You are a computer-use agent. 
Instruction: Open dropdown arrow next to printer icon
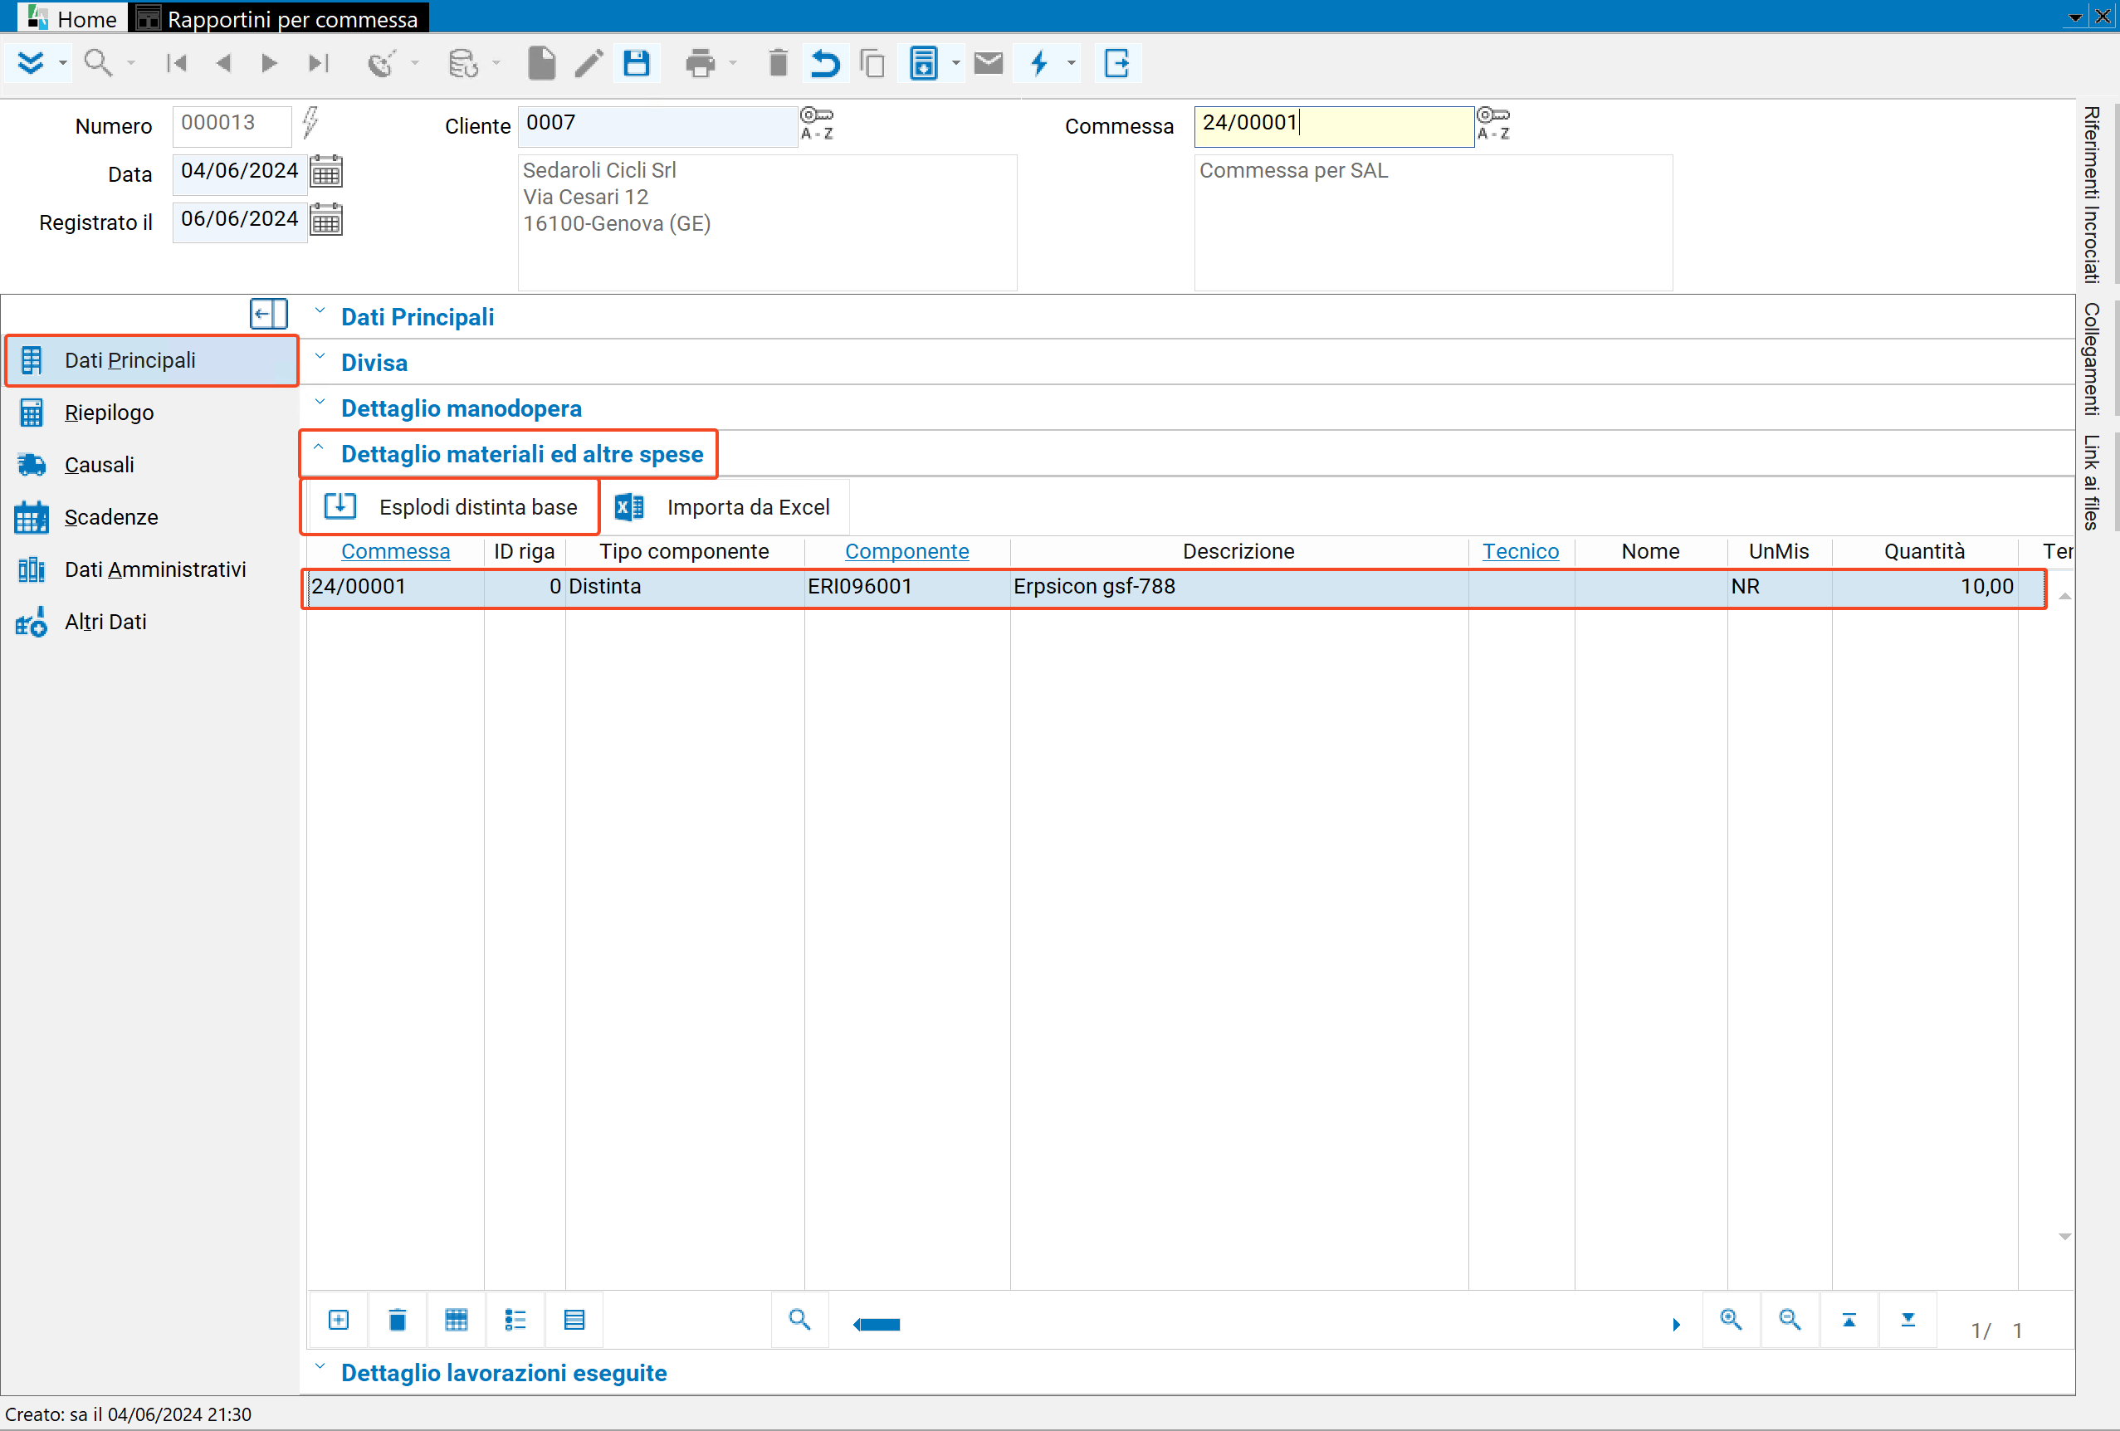(x=732, y=63)
